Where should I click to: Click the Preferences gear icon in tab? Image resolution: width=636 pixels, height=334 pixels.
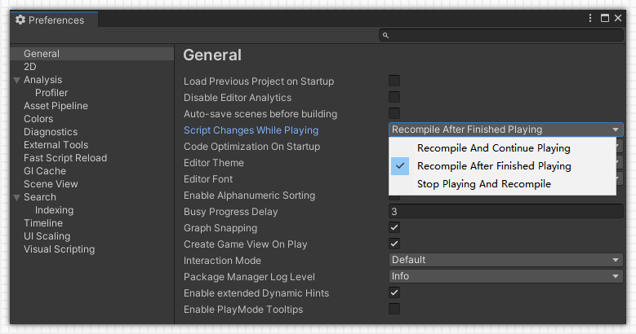pos(20,20)
